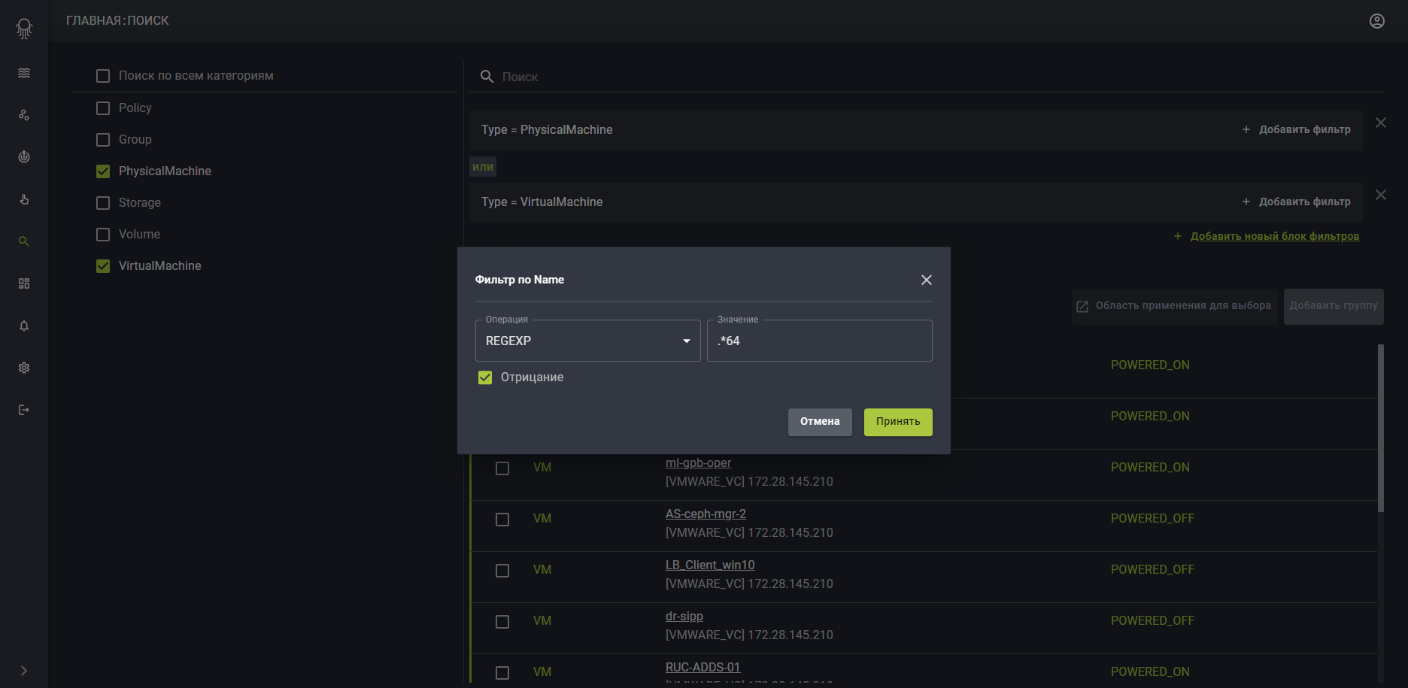This screenshot has width=1408, height=688.
Task: Open the Операция REGEXP dropdown
Action: click(588, 341)
